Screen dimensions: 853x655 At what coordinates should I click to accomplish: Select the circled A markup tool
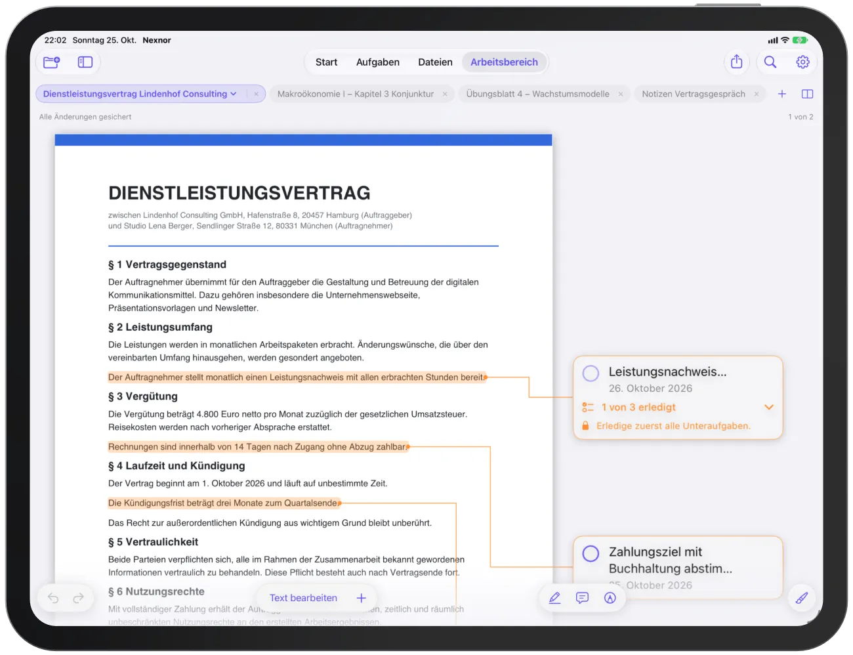[x=610, y=598]
